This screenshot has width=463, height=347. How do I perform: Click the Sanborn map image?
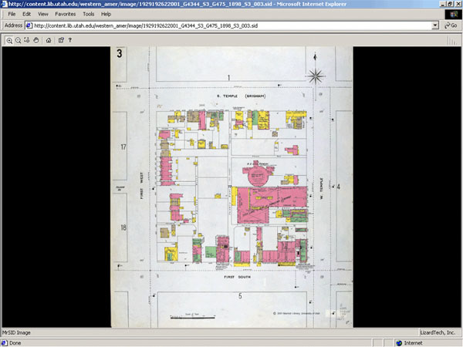(231, 185)
